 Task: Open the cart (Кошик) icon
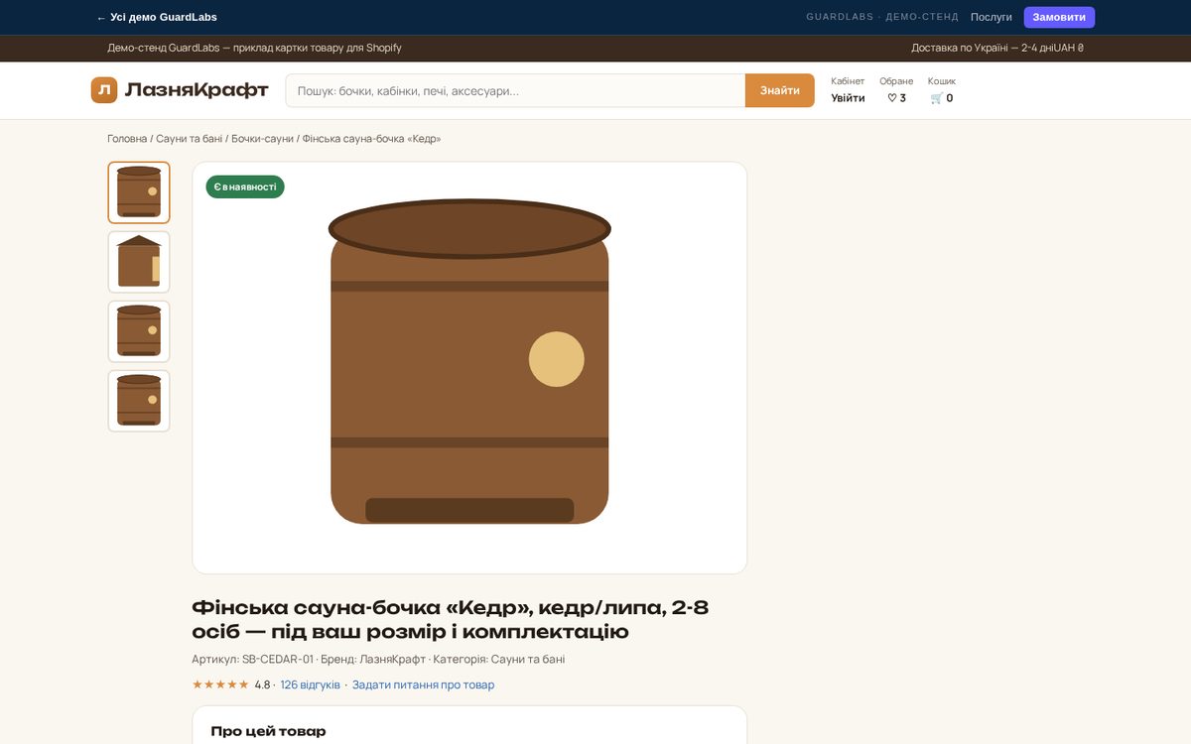942,98
